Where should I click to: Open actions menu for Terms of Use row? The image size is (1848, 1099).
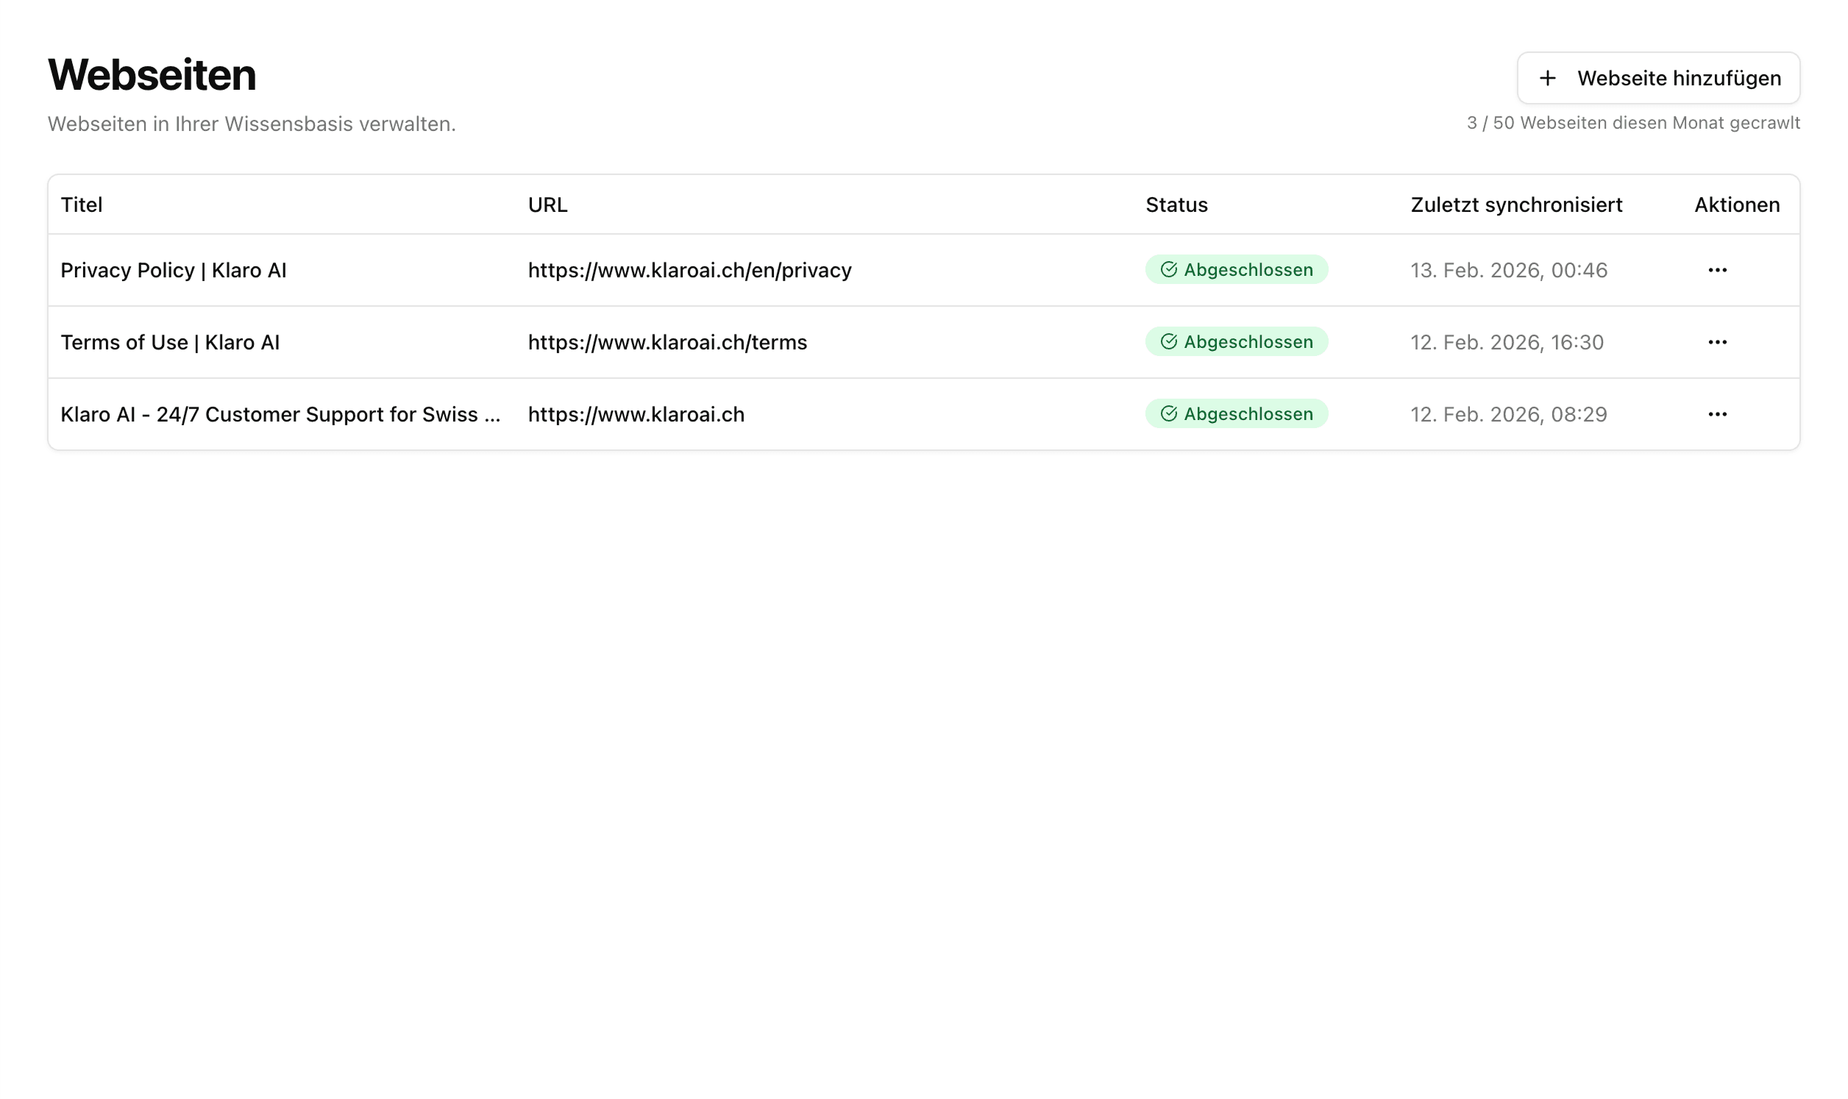(x=1717, y=342)
